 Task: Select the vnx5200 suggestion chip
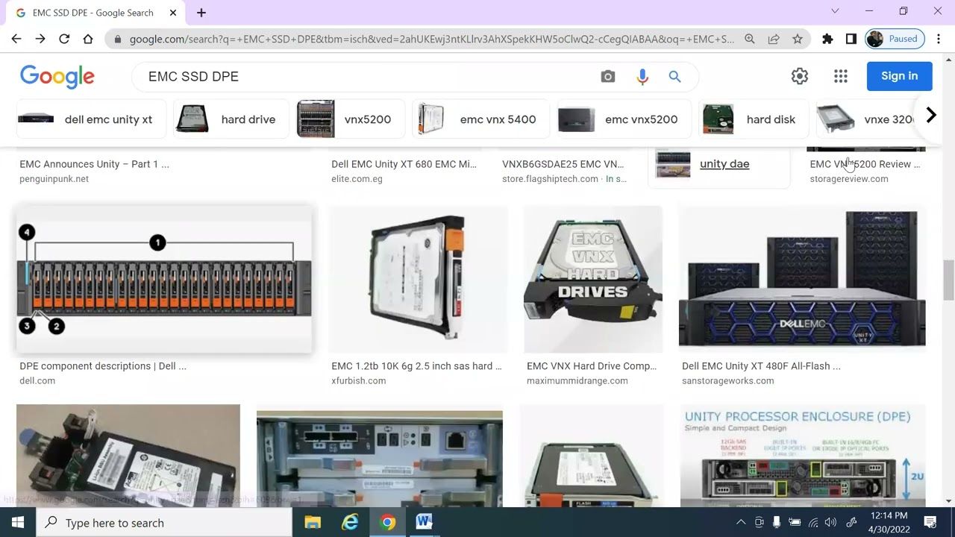click(x=351, y=119)
